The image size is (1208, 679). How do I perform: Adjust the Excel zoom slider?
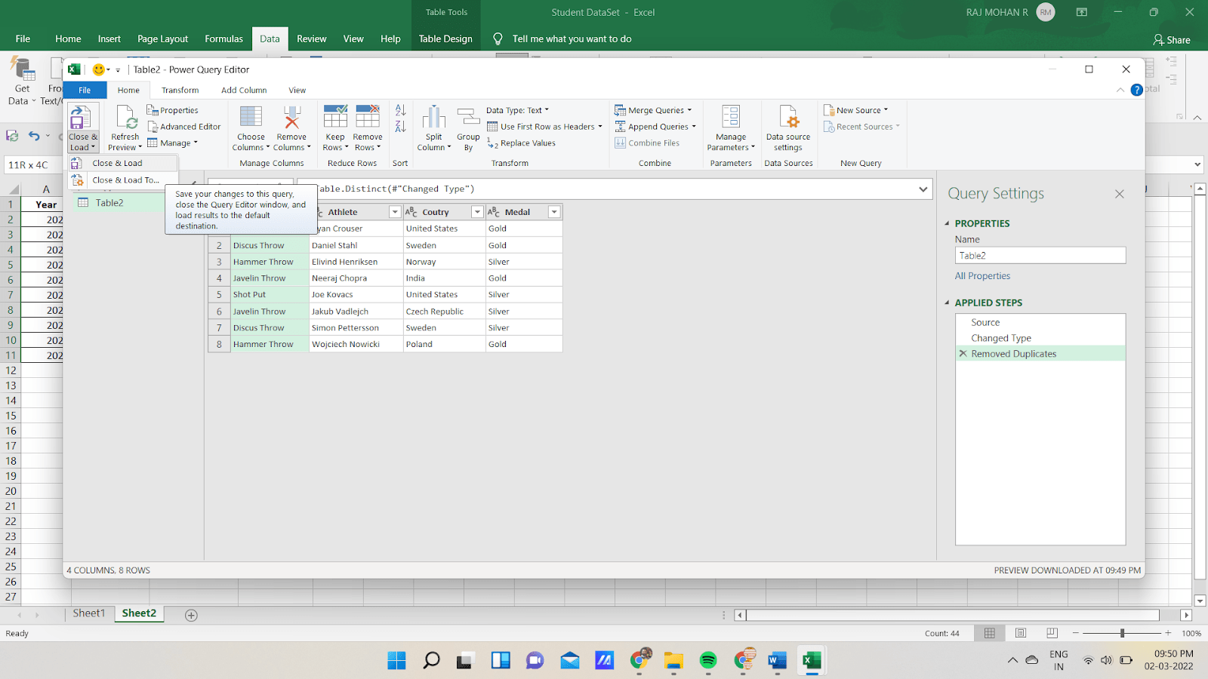[x=1122, y=634]
